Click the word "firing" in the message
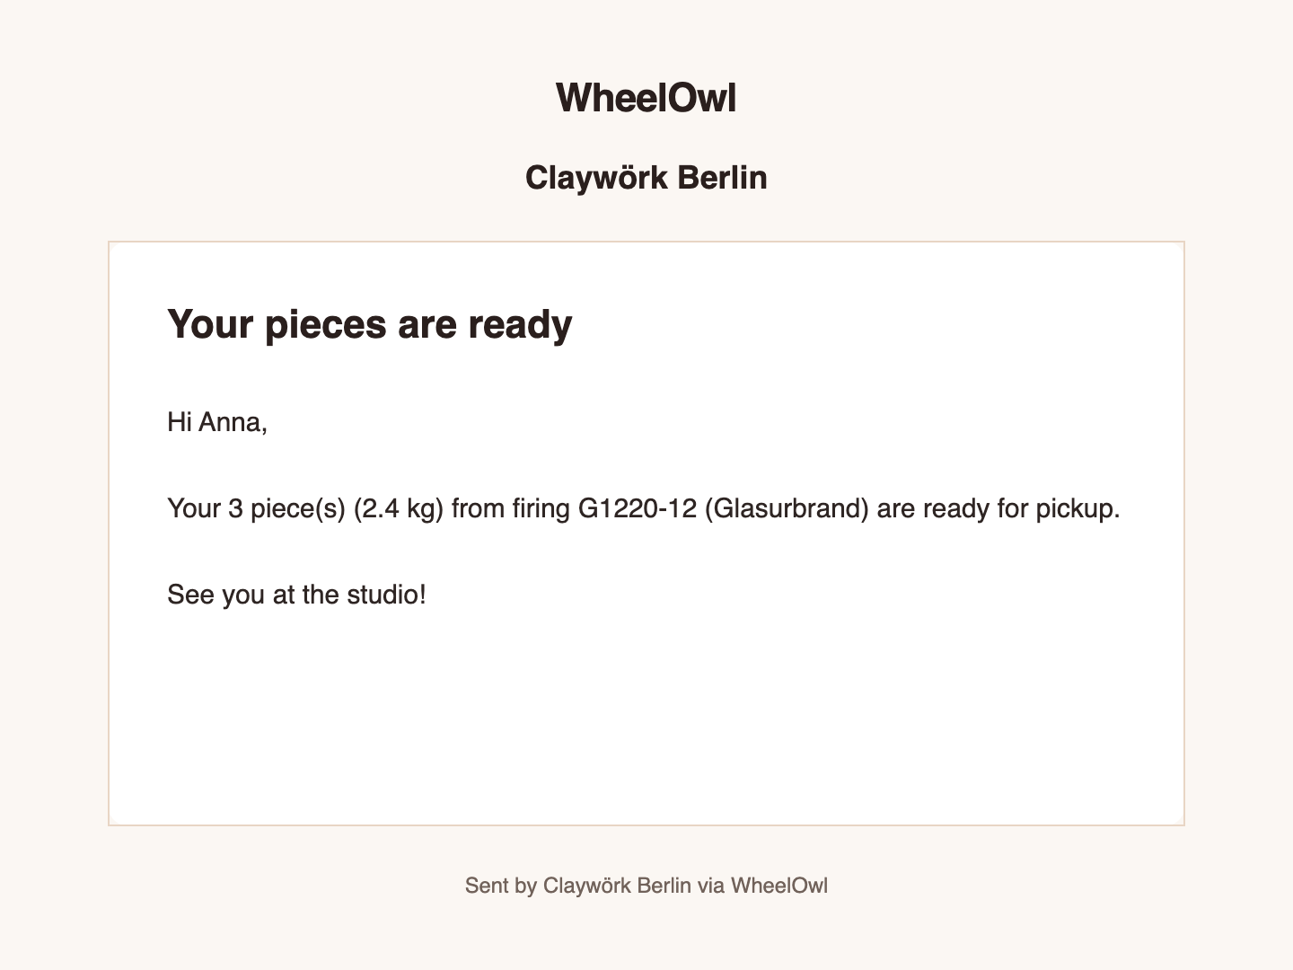 [x=541, y=508]
